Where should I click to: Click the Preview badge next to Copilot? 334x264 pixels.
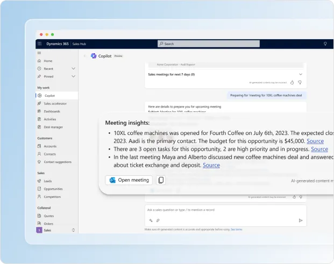[x=118, y=56]
